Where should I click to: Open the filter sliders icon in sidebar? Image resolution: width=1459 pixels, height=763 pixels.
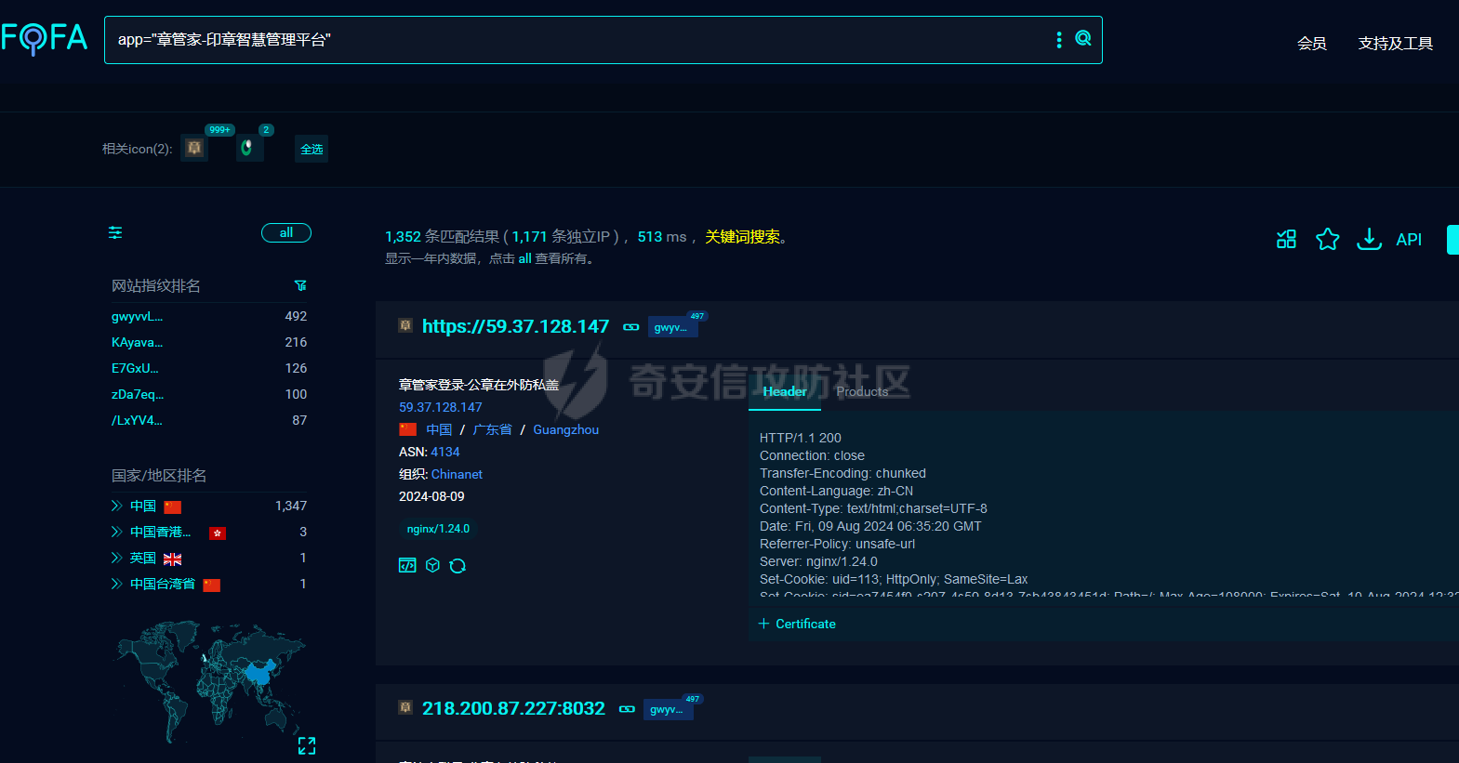pyautogui.click(x=115, y=232)
